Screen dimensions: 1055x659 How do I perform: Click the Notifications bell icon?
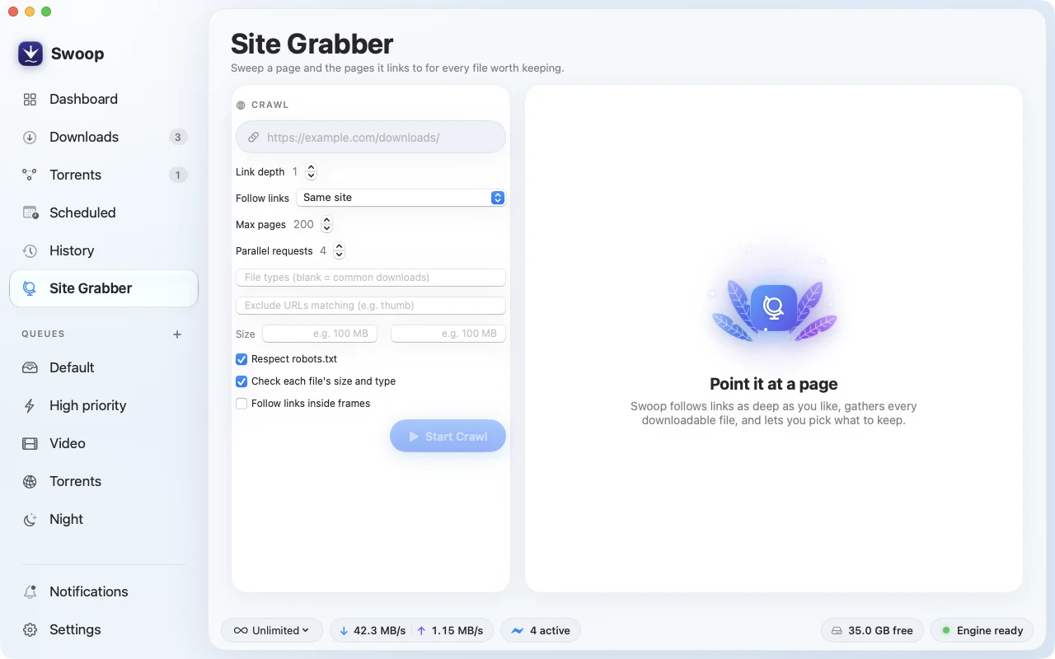30,591
